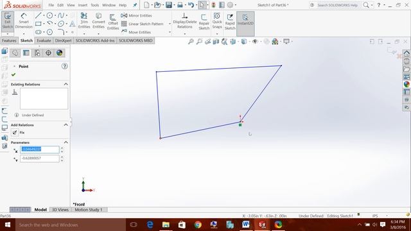The height and width of the screenshot is (231, 411).
Task: Open the Edit menu
Action: click(x=60, y=5)
